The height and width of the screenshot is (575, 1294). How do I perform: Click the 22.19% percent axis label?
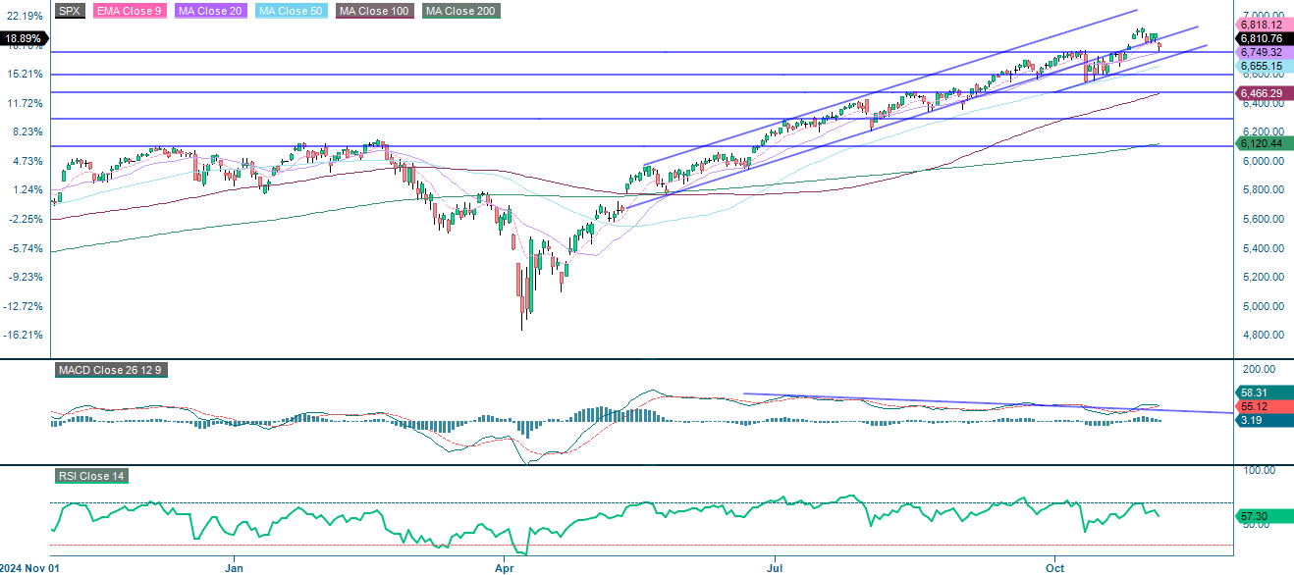coord(24,17)
